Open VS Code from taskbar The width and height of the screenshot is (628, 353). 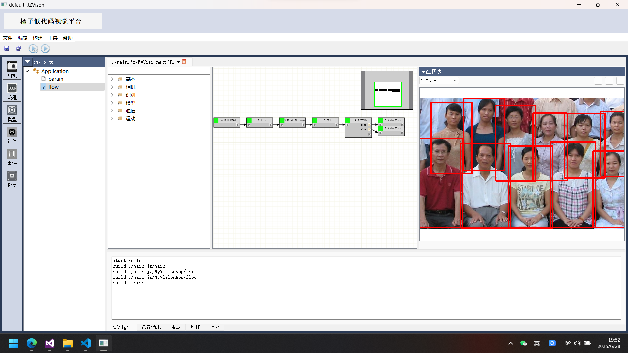click(x=86, y=343)
